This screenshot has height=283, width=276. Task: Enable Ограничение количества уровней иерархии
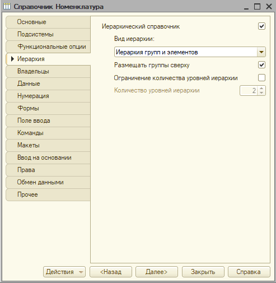tap(261, 77)
